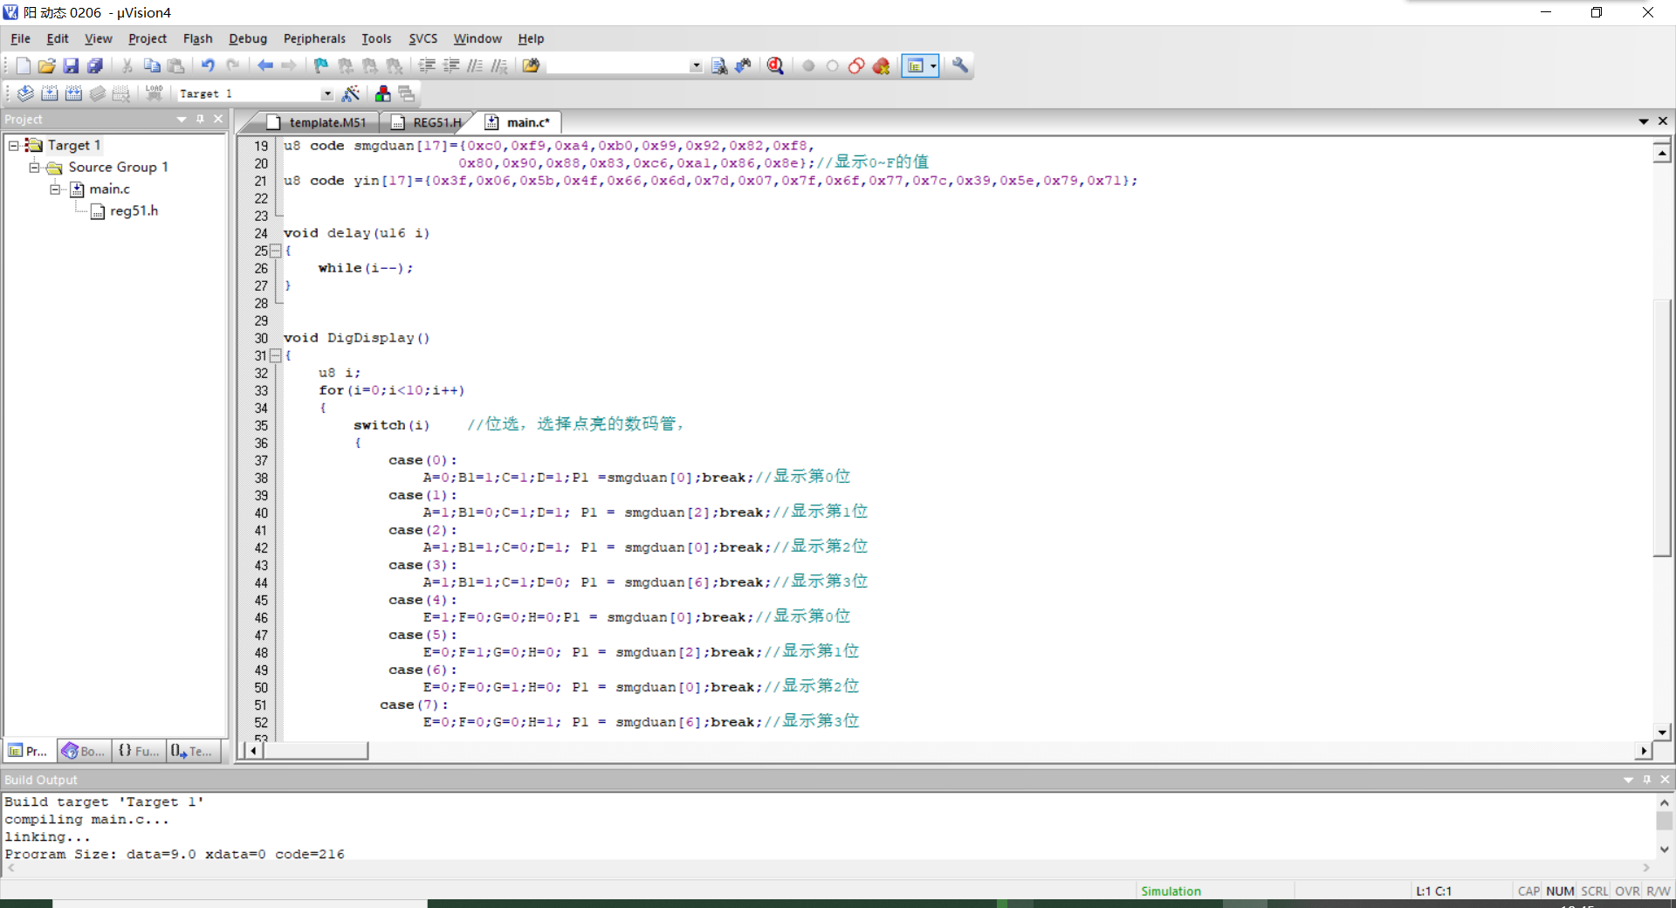Image resolution: width=1676 pixels, height=908 pixels.
Task: Rebuild all target files icon
Action: click(x=74, y=93)
